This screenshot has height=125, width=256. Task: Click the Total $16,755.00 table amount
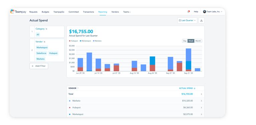pos(187,94)
